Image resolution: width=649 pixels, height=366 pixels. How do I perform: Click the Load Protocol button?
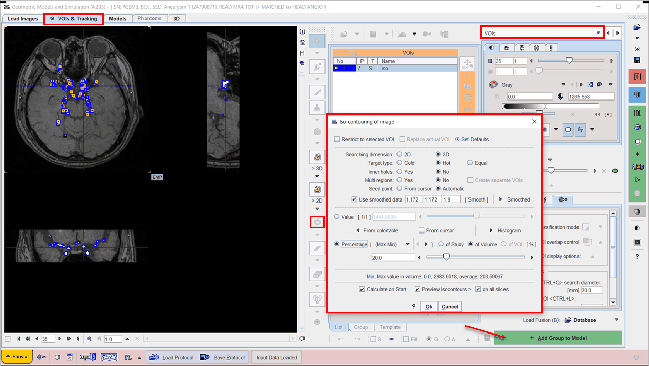click(172, 357)
